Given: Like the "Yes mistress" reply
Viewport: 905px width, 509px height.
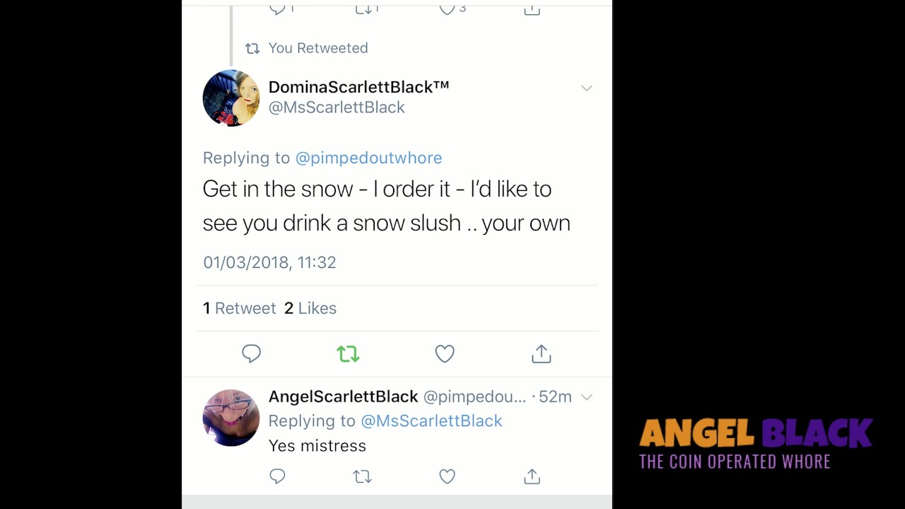Looking at the screenshot, I should click(447, 476).
